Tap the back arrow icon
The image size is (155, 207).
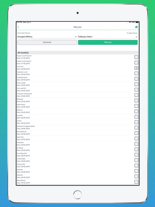(19, 27)
